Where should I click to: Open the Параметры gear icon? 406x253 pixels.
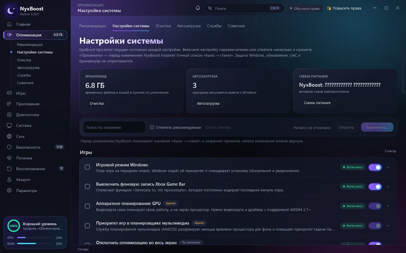(x=10, y=191)
